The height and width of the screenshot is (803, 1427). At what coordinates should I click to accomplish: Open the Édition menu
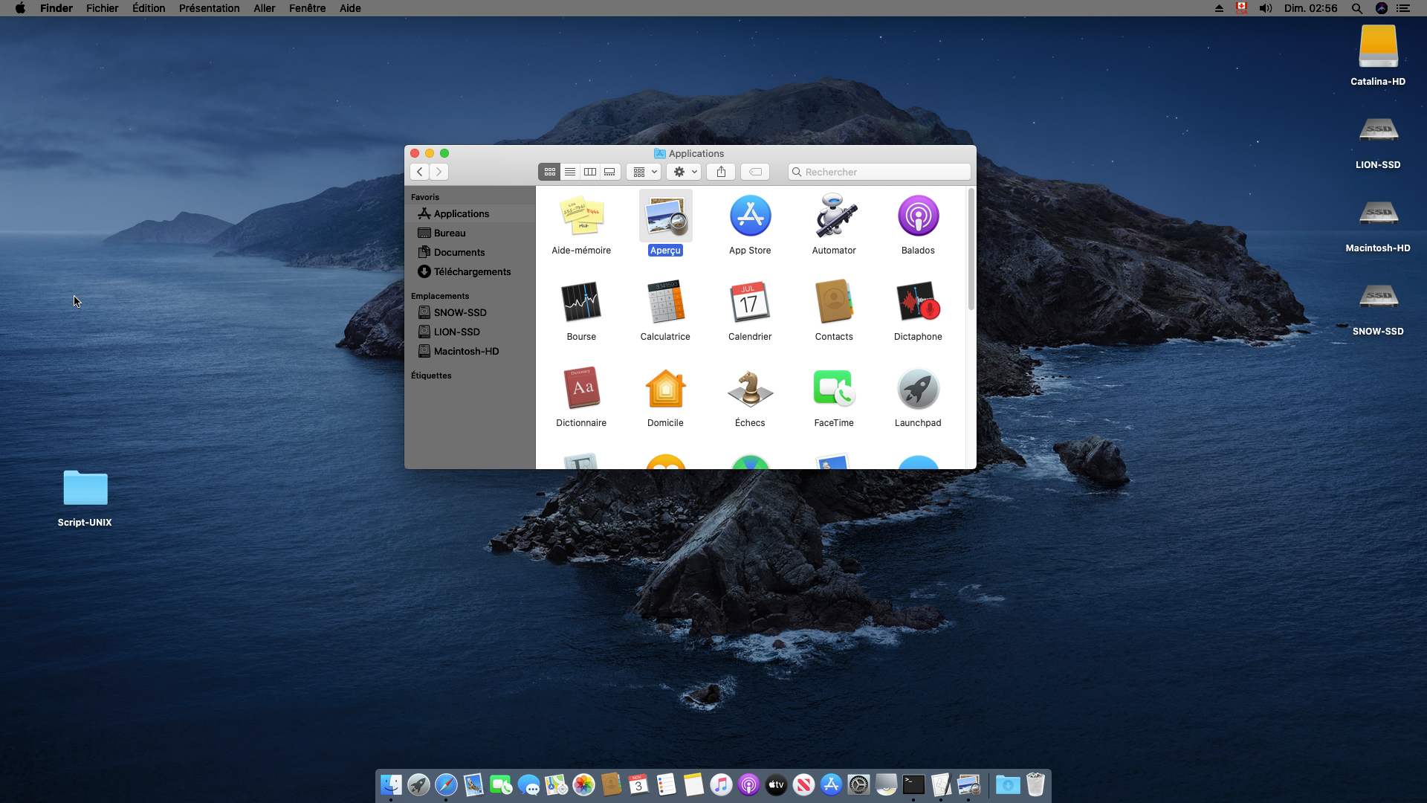[x=149, y=8]
